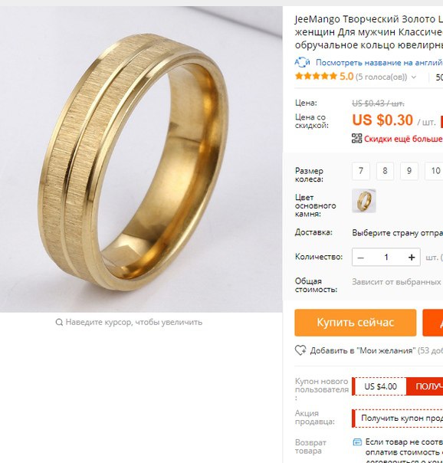443x463 pixels.
Task: Select the gold ring color swatch
Action: (x=364, y=201)
